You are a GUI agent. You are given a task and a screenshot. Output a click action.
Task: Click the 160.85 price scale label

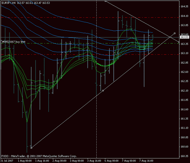click(185, 137)
